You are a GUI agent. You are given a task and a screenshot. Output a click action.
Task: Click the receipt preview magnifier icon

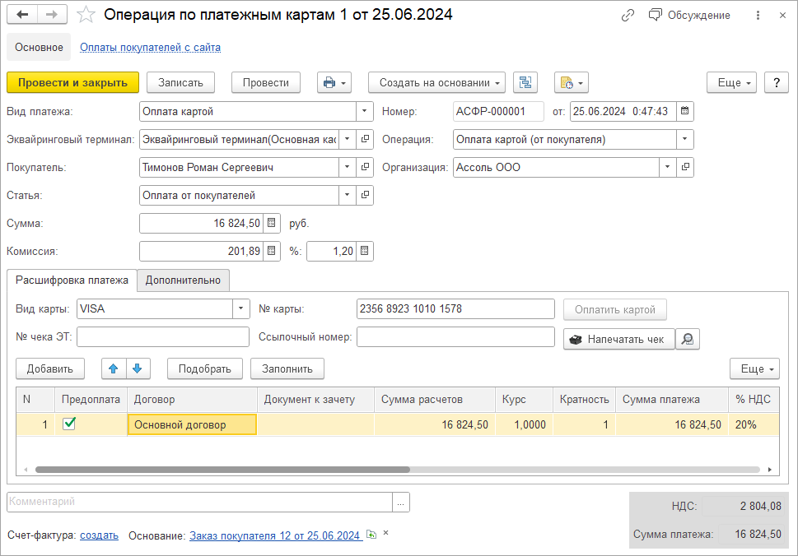click(x=688, y=339)
